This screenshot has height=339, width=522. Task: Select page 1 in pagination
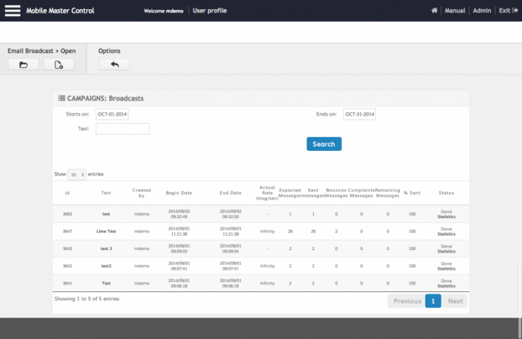[433, 301]
